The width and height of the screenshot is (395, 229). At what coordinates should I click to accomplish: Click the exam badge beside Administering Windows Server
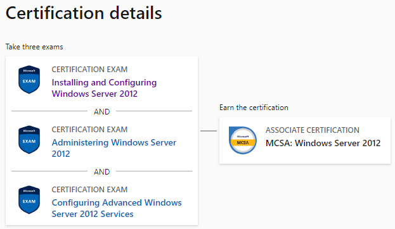coord(29,140)
